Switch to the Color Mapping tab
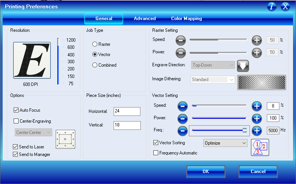The image size is (296, 184). 187,19
